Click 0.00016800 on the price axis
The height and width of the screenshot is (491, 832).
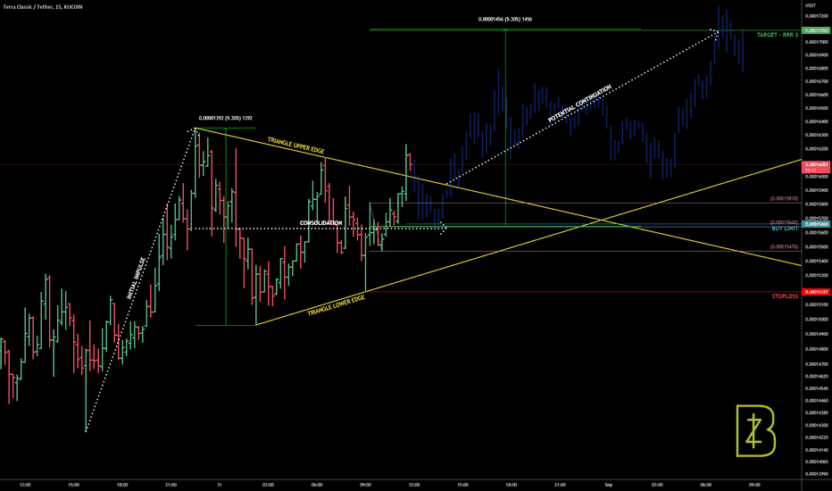click(x=817, y=69)
